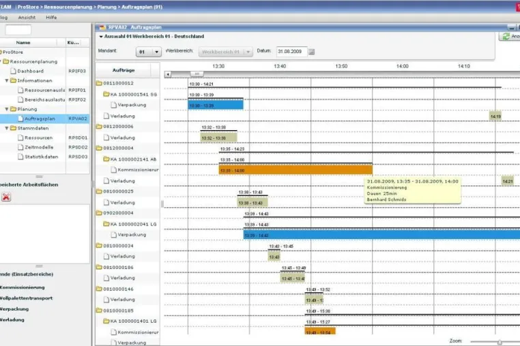The width and height of the screenshot is (520, 346).
Task: Click the ProStore root tree node
Action: (12, 52)
